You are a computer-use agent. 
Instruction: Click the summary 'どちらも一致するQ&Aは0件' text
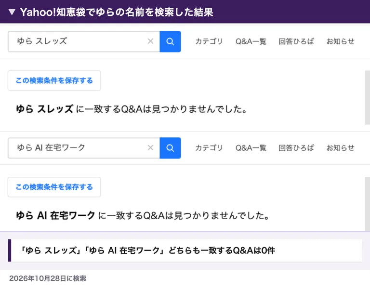point(148,250)
